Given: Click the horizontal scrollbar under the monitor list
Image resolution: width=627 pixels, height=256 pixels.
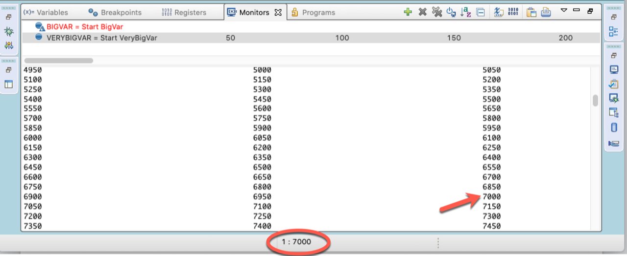Looking at the screenshot, I should 59,61.
